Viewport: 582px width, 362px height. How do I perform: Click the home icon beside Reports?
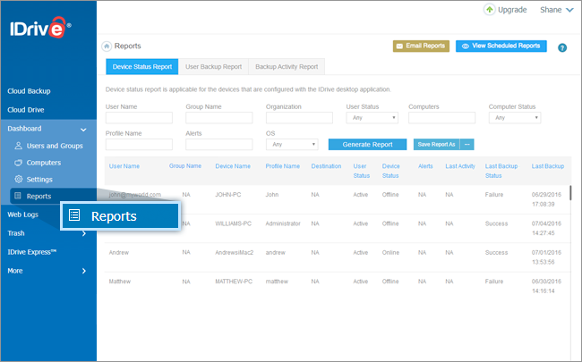(107, 46)
